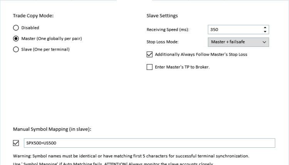The height and width of the screenshot is (165, 289).
Task: Uncheck Additionally Always Follow Master's Stop Loss
Action: [150, 54]
